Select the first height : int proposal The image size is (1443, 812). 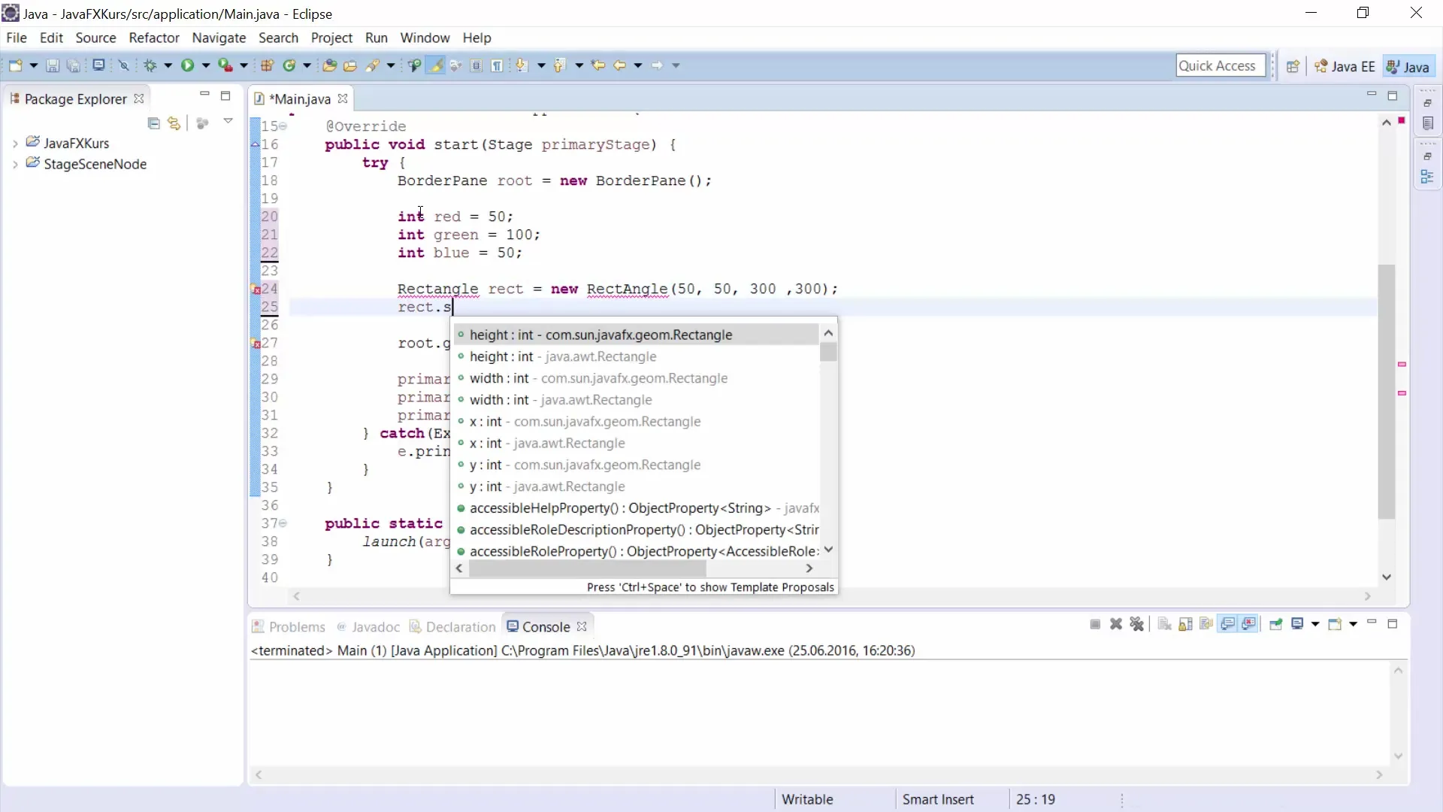[636, 335]
